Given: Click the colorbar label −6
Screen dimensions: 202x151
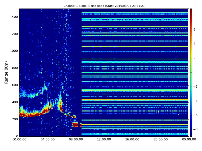Looking at the screenshot, I should [195, 115].
